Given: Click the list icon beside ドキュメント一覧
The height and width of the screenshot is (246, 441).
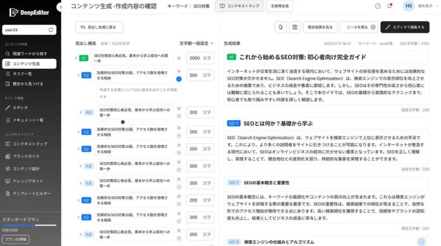Looking at the screenshot, I should click(7, 120).
